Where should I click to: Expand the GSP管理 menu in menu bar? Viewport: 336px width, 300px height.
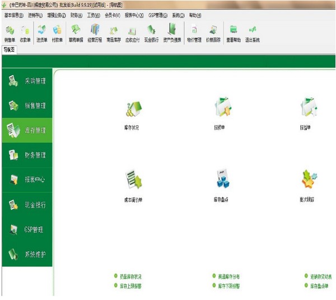(158, 15)
